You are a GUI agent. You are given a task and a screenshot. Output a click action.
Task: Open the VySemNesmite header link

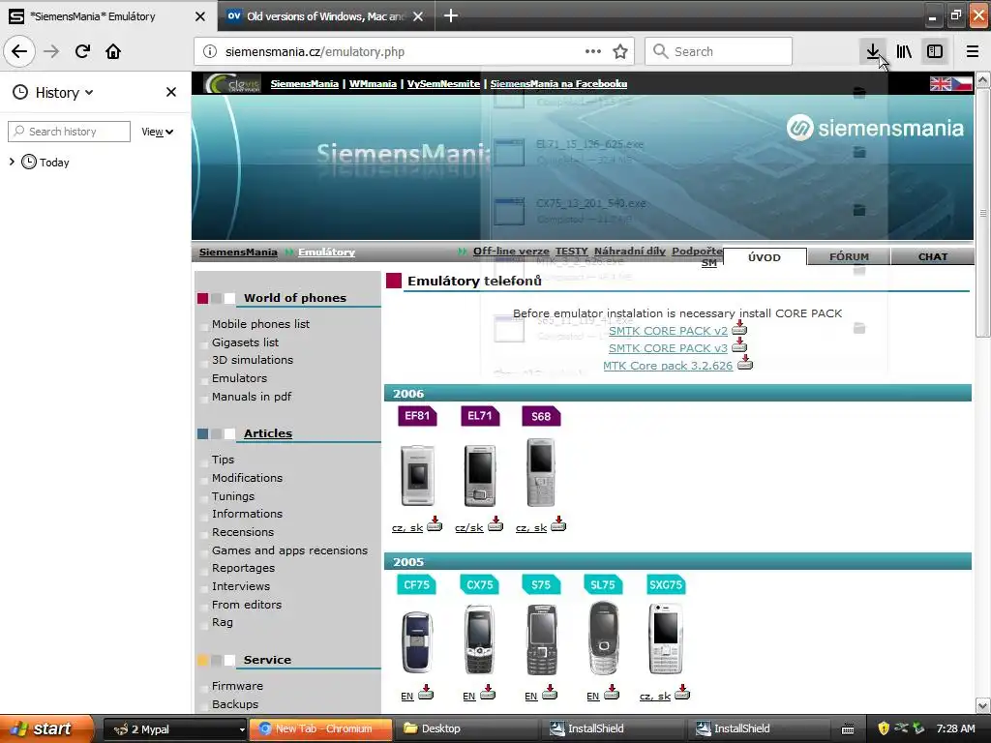(x=443, y=83)
